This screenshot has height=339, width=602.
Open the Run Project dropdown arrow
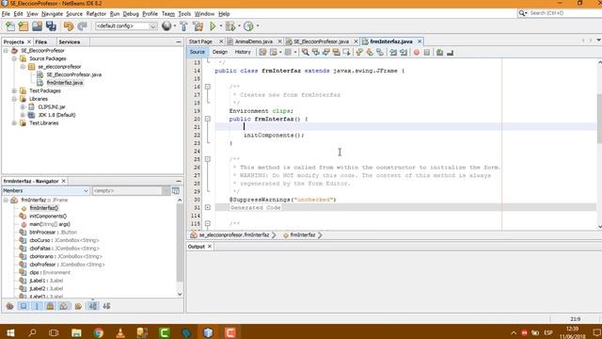(221, 26)
